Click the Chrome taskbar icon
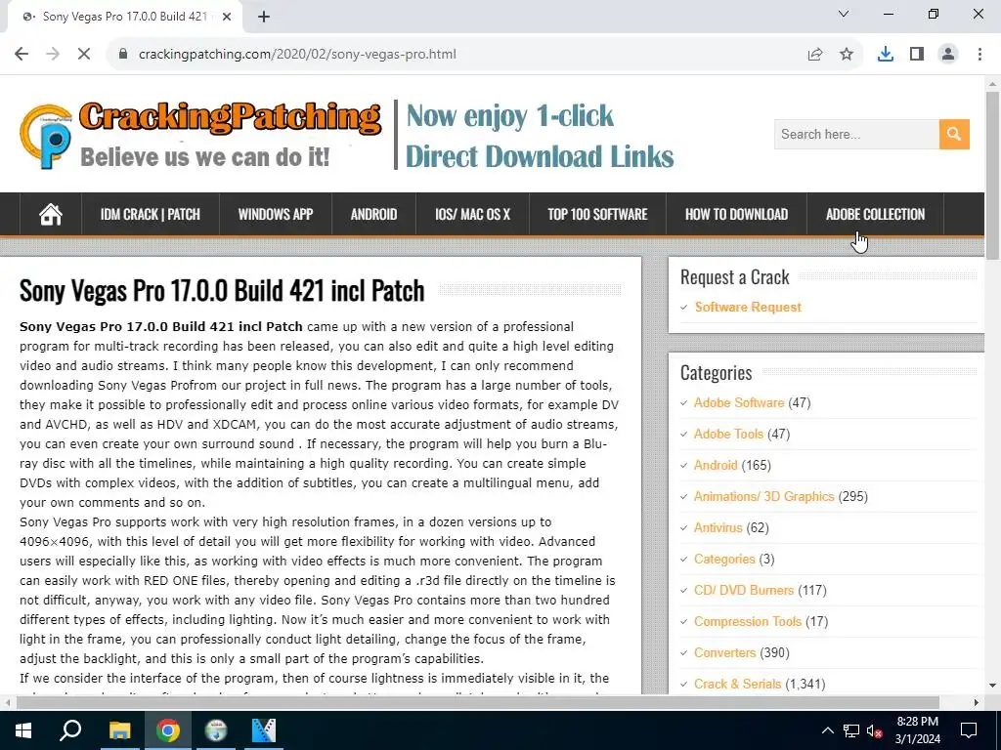The width and height of the screenshot is (1001, 750). click(168, 730)
